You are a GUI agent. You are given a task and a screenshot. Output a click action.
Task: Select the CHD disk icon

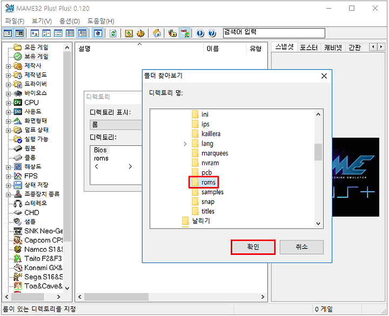pos(18,213)
